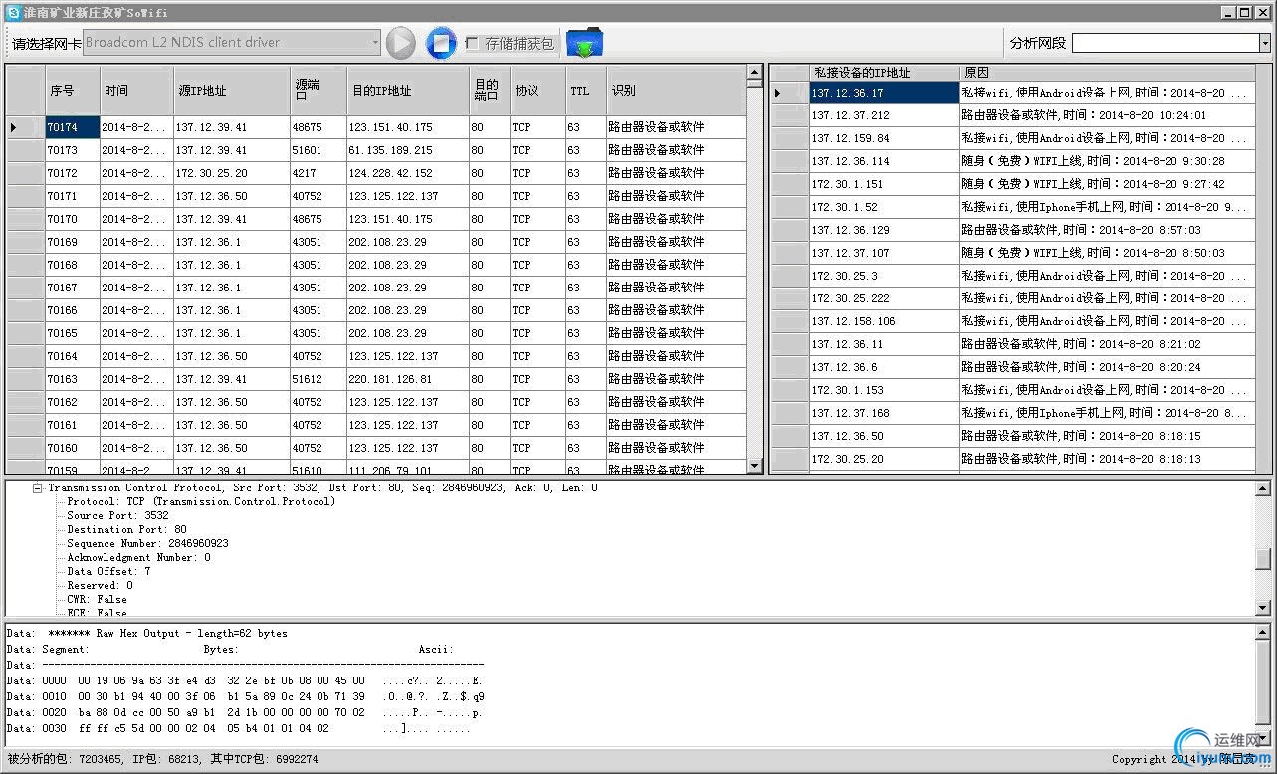
Task: Select device row 137.12.37.212
Action: pyautogui.click(x=1013, y=115)
